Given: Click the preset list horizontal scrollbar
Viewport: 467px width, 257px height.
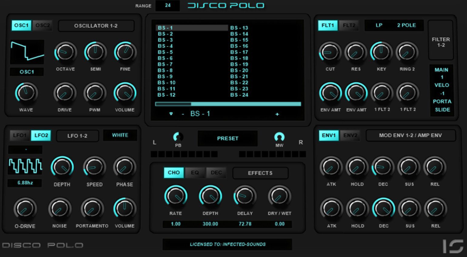Looking at the screenshot, I should (228, 104).
